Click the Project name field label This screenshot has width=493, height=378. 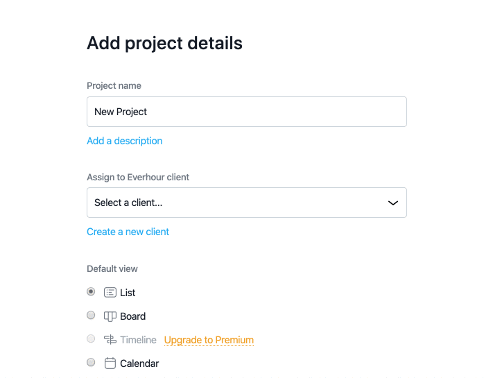pos(114,86)
